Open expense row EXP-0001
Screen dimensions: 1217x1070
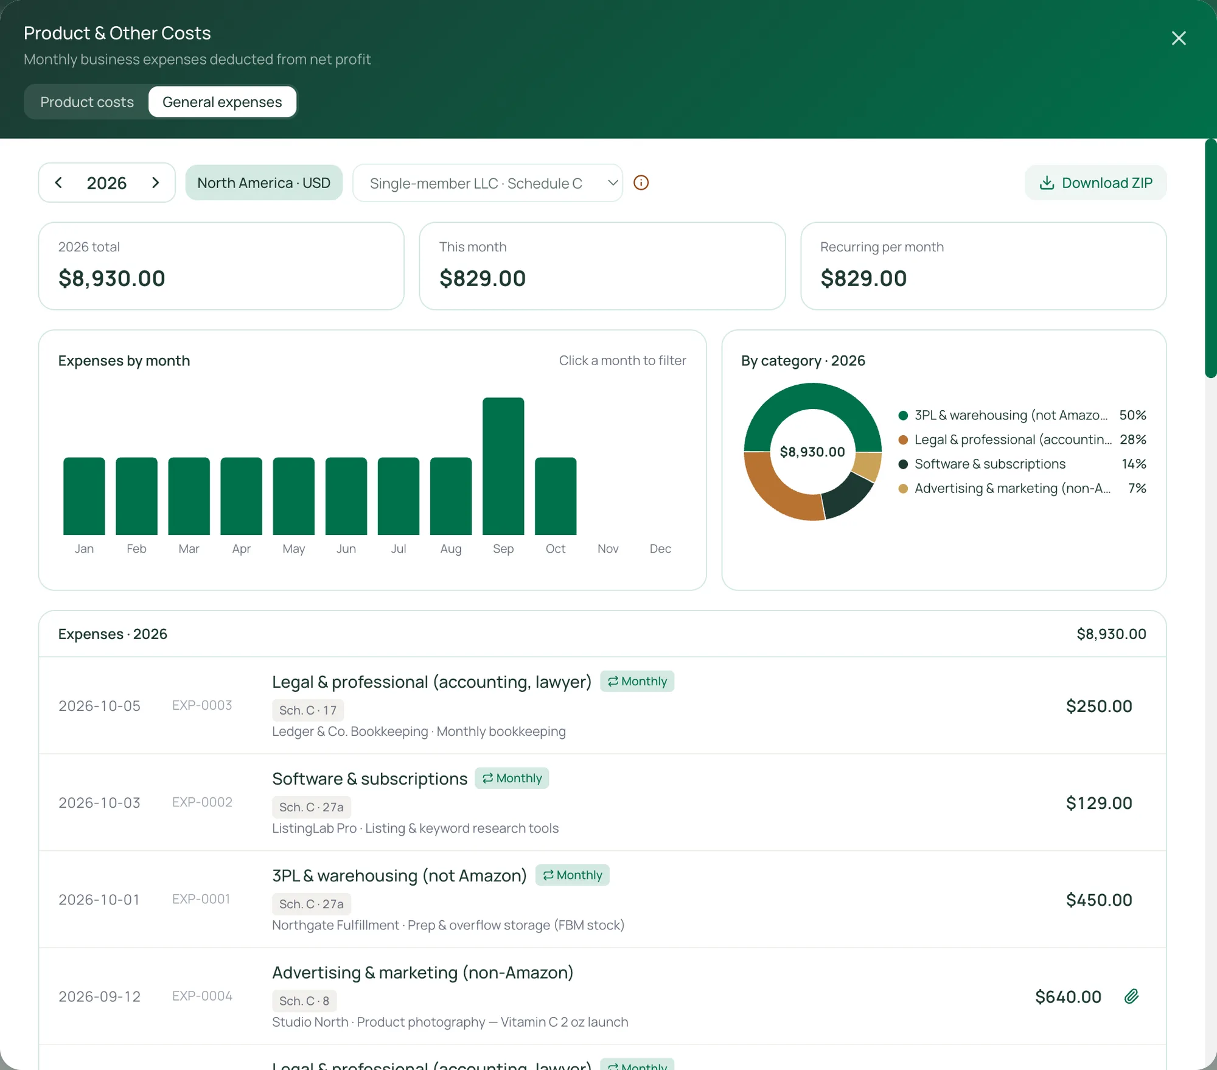602,899
